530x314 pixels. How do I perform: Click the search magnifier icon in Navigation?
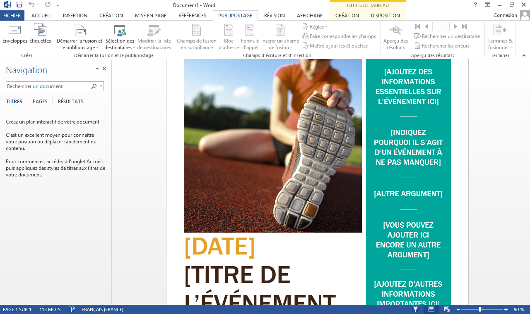click(94, 86)
